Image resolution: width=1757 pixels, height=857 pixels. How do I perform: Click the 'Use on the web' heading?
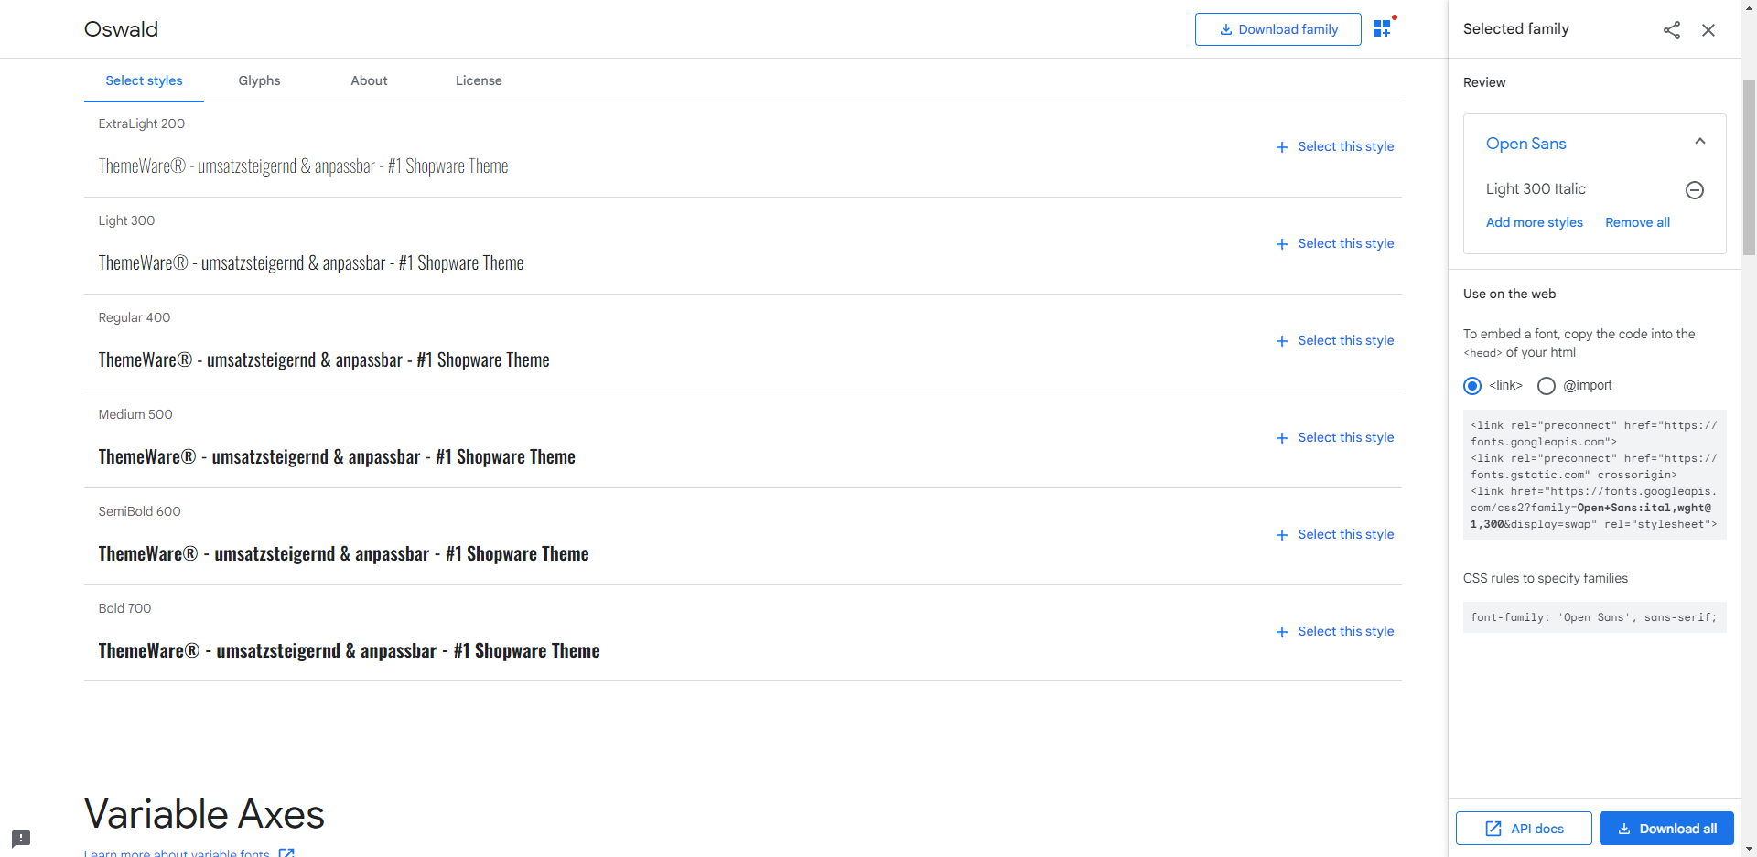(x=1509, y=294)
